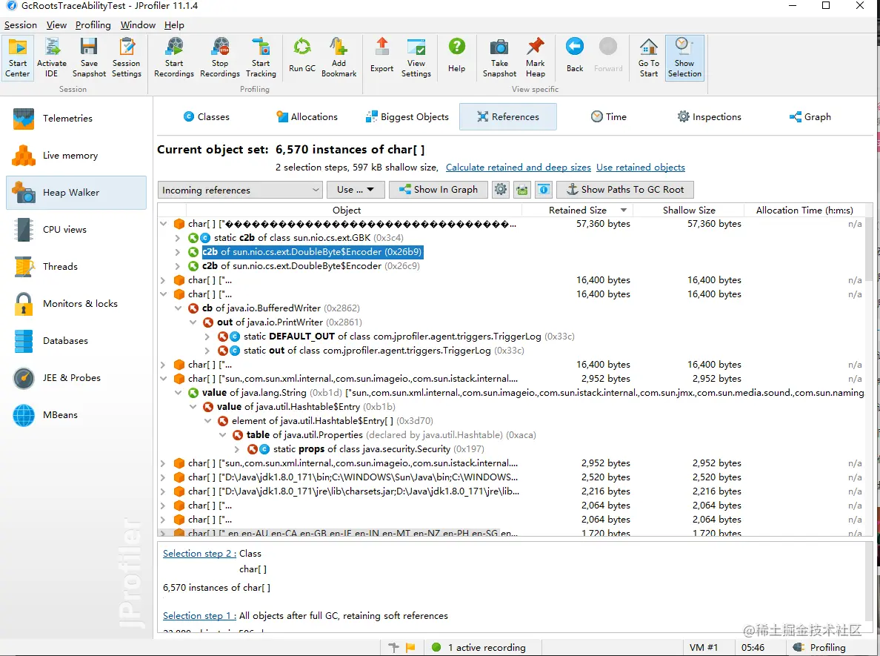Click Calculate retained and deep sizes link

(x=518, y=168)
